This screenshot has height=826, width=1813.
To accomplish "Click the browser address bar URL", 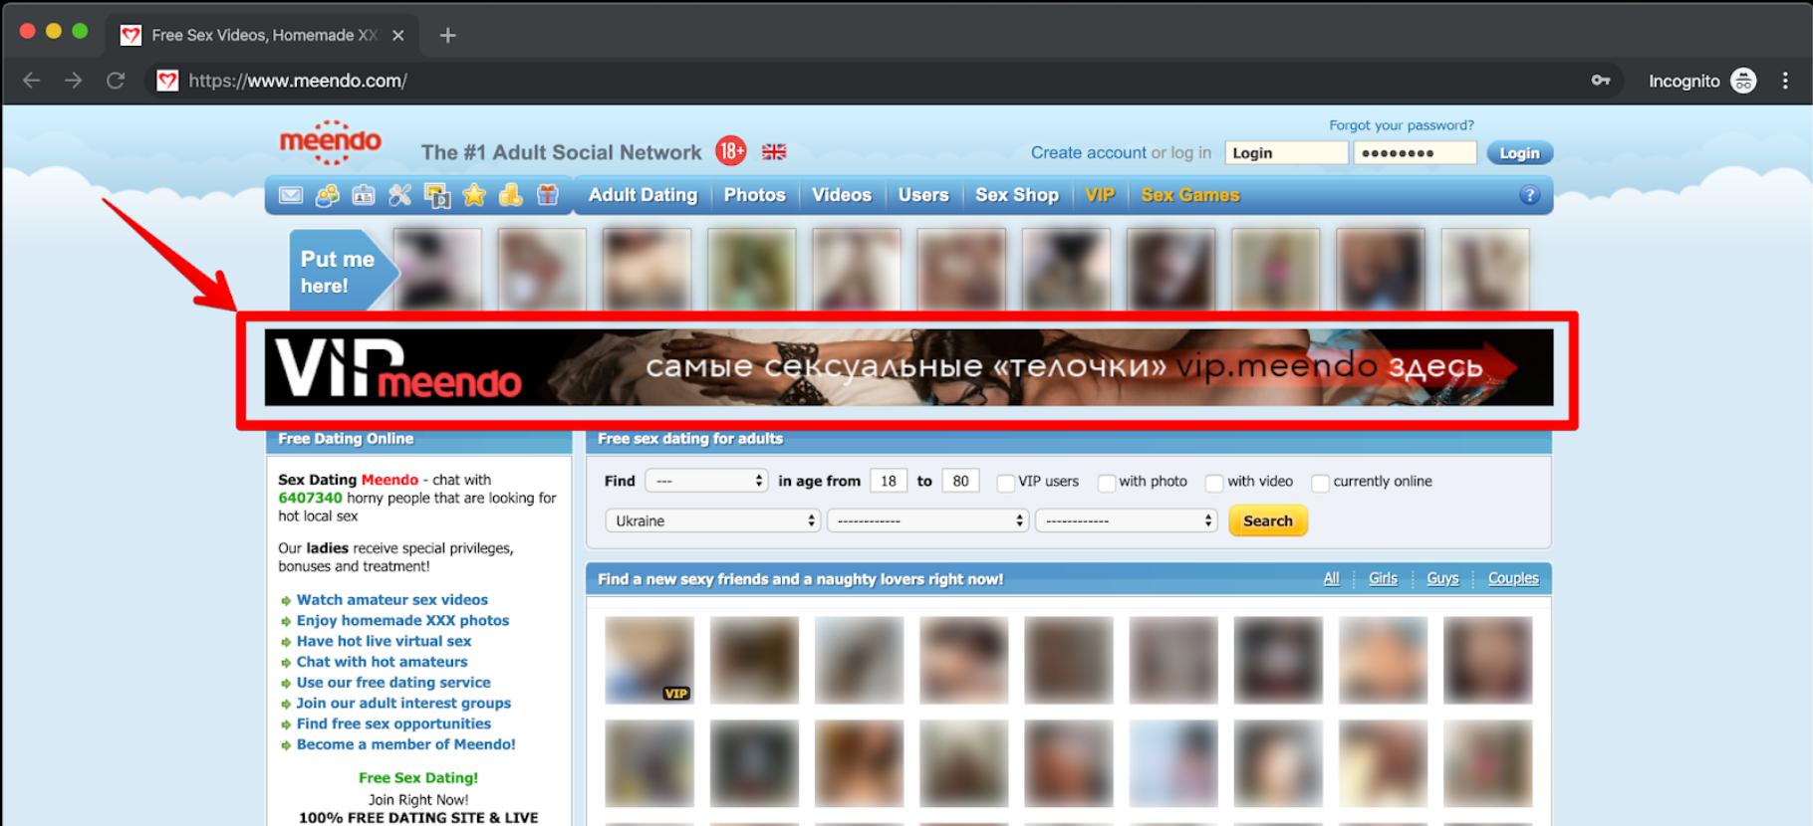I will point(298,81).
